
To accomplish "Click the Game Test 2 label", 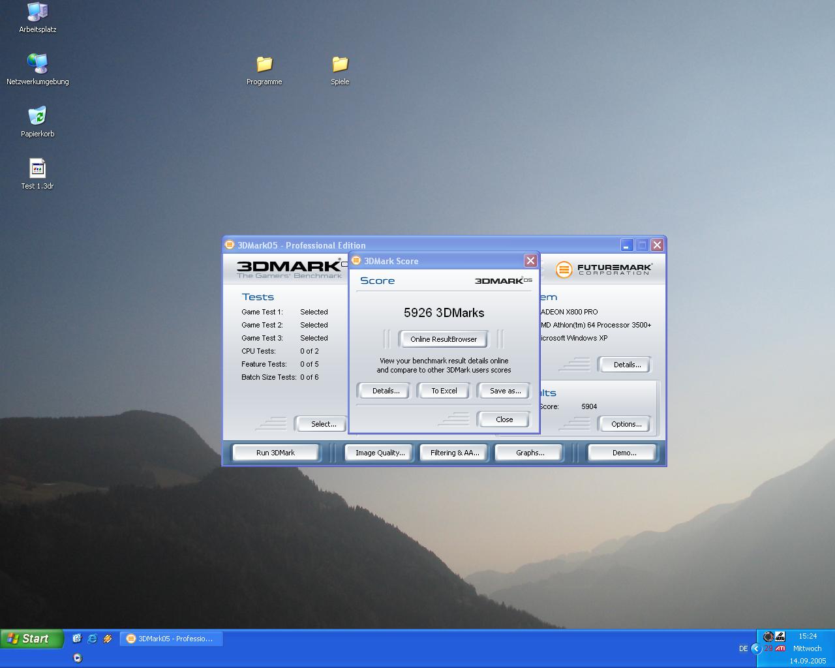I will click(262, 325).
